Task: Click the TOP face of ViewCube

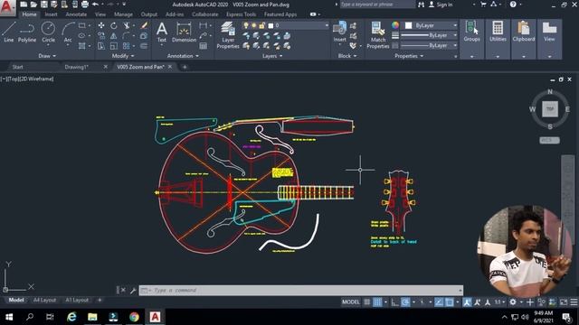Action: [550, 109]
